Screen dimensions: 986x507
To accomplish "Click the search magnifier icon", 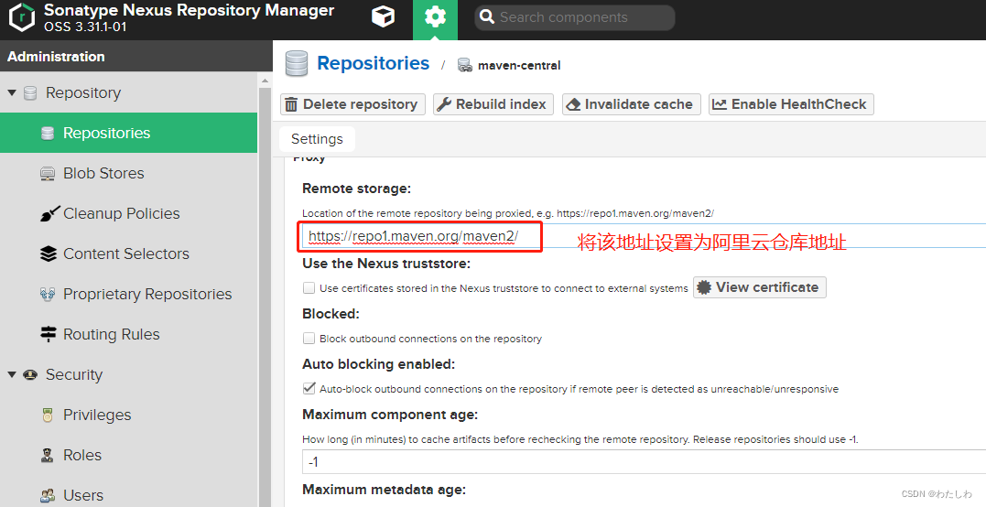I will [487, 17].
